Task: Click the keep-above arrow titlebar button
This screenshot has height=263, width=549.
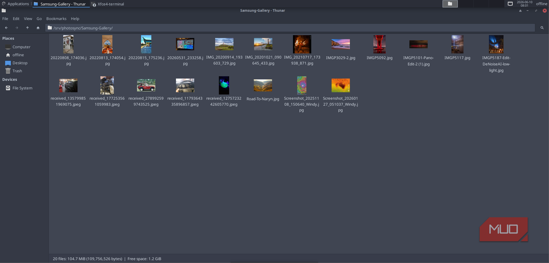Action: [520, 11]
